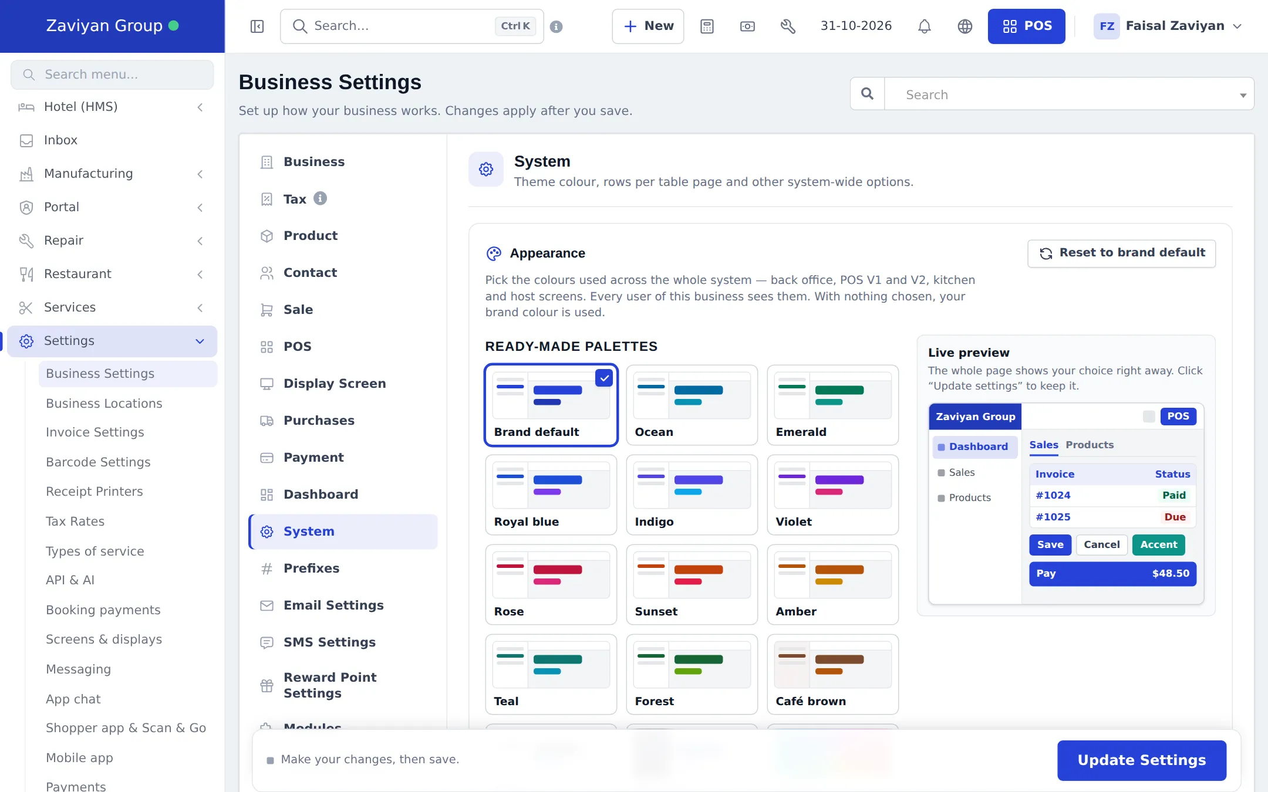This screenshot has width=1268, height=792.
Task: Choose the Emerald palette card
Action: (832, 405)
